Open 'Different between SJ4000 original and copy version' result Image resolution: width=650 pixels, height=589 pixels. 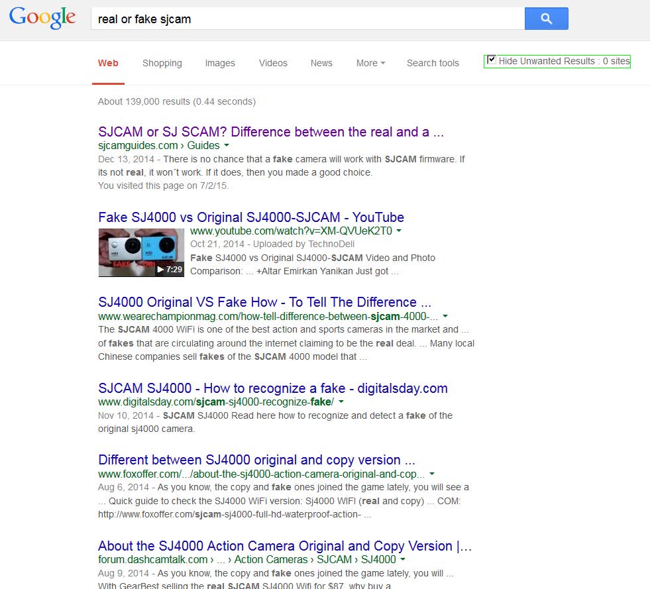(256, 460)
